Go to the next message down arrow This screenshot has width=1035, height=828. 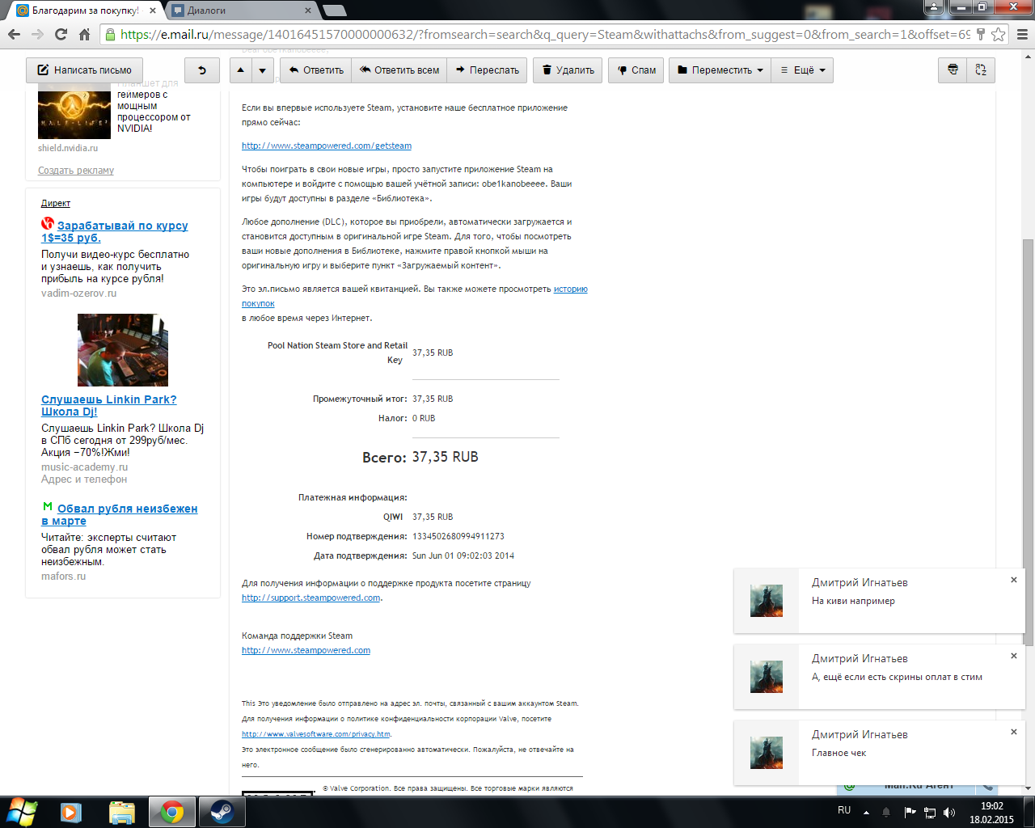pyautogui.click(x=262, y=70)
